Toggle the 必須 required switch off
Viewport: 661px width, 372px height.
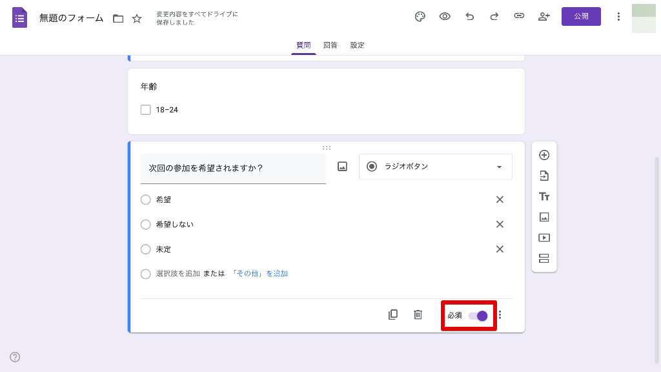click(x=478, y=315)
